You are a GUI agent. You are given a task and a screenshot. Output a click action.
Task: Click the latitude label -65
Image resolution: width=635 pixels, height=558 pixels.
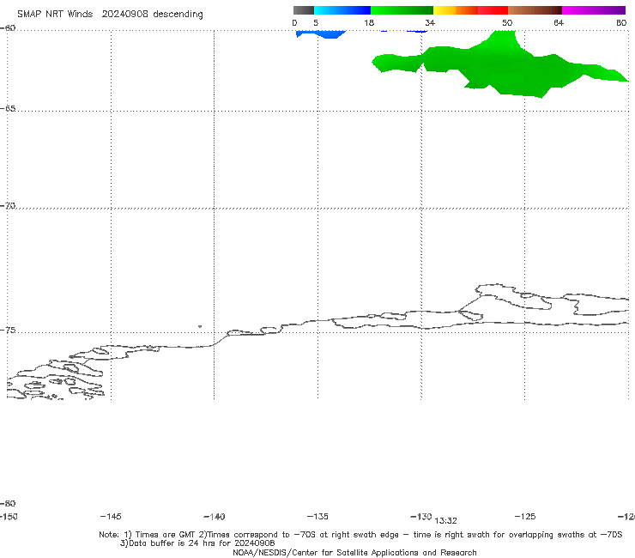[x=8, y=109]
